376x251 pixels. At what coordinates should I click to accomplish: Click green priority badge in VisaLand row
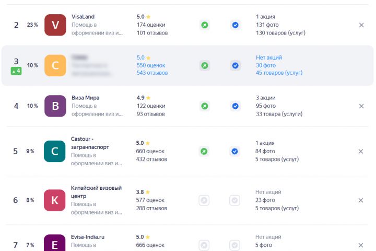point(204,25)
